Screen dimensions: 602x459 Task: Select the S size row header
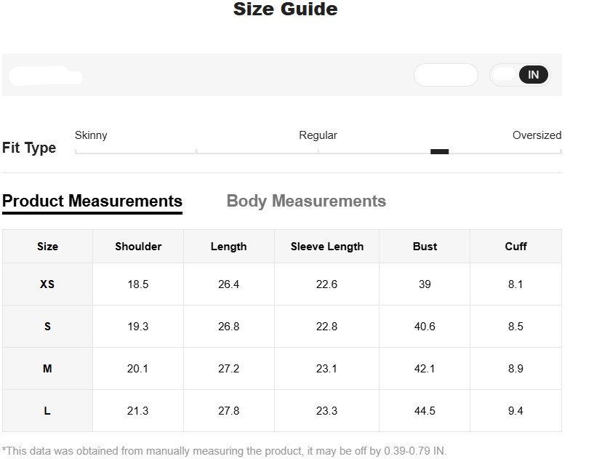pyautogui.click(x=47, y=327)
